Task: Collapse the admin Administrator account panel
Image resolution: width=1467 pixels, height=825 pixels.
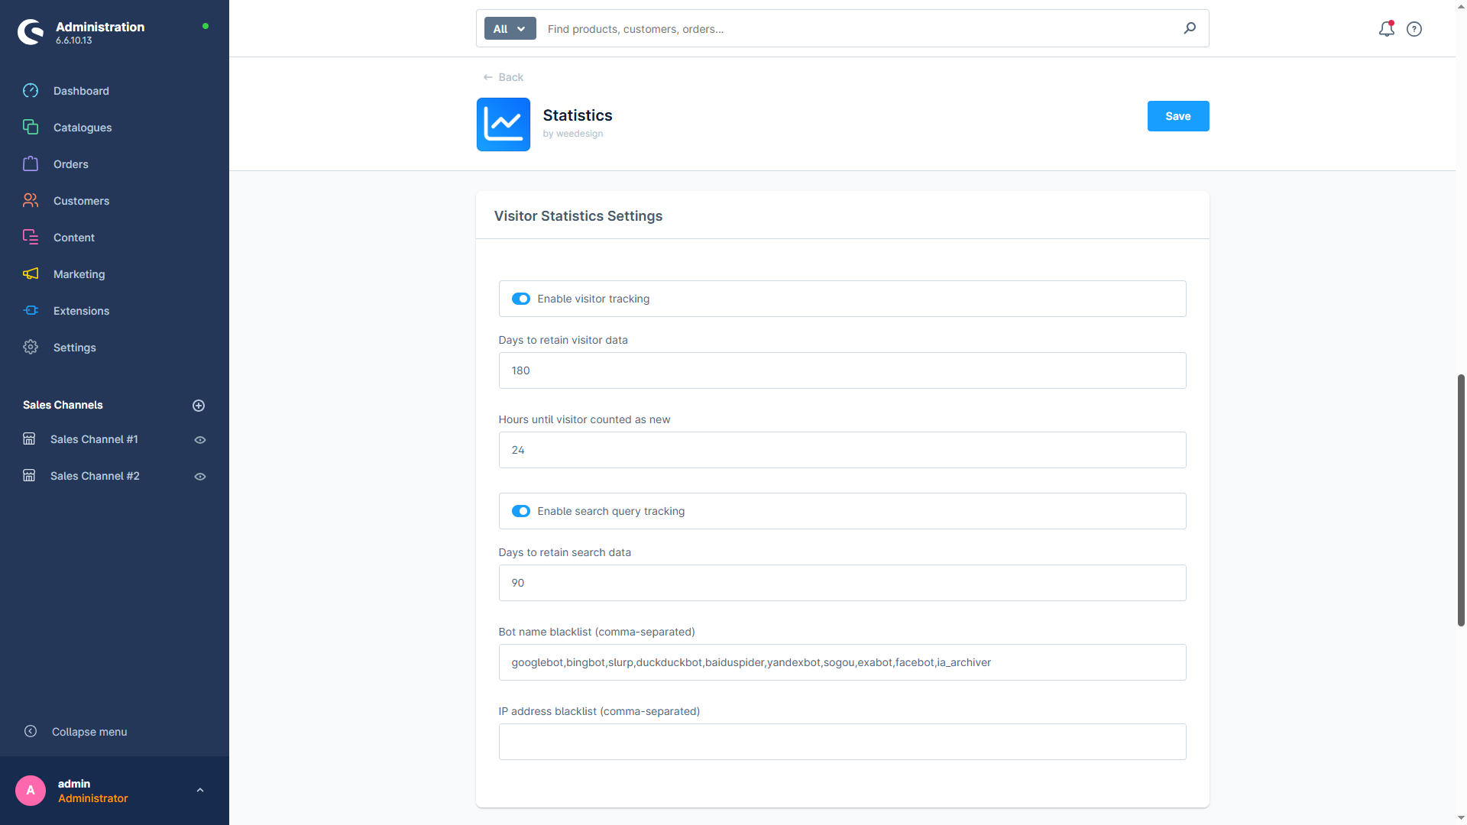Action: [200, 790]
